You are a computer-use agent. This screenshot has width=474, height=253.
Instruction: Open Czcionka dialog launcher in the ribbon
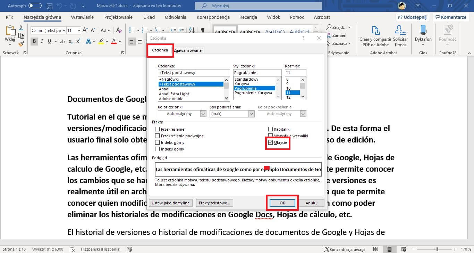click(x=123, y=53)
